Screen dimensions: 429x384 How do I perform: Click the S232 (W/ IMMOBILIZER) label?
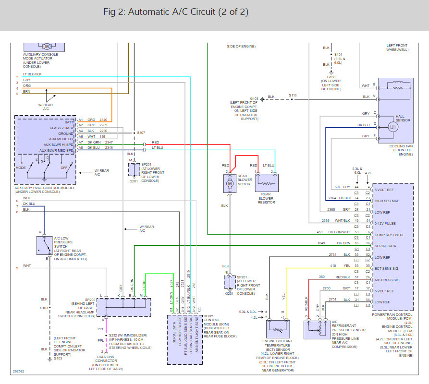tap(128, 336)
